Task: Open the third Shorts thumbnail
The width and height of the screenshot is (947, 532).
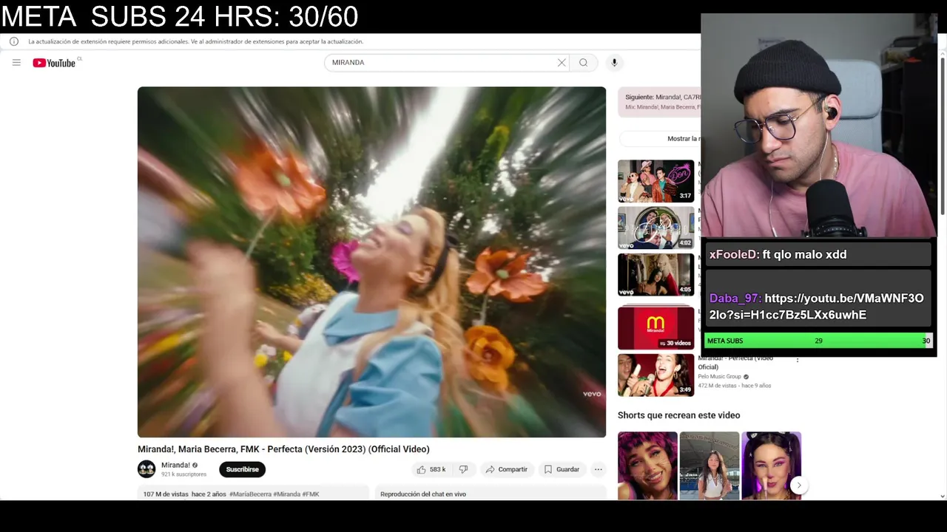Action: pyautogui.click(x=771, y=465)
